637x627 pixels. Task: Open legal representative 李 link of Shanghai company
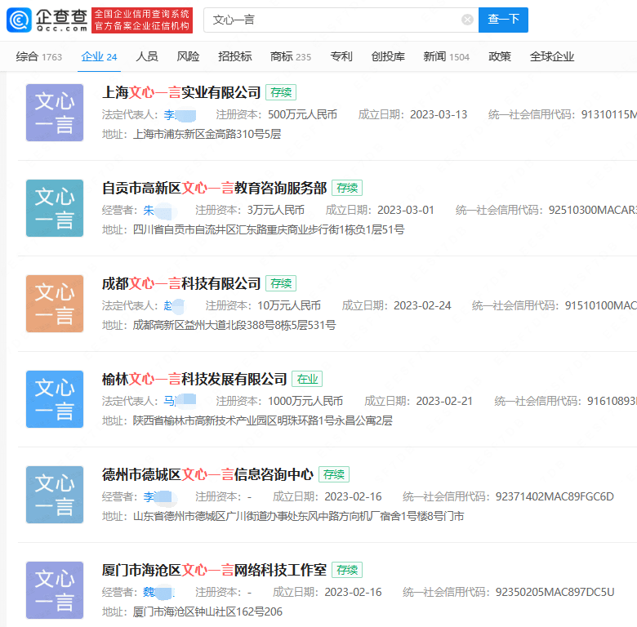[180, 115]
